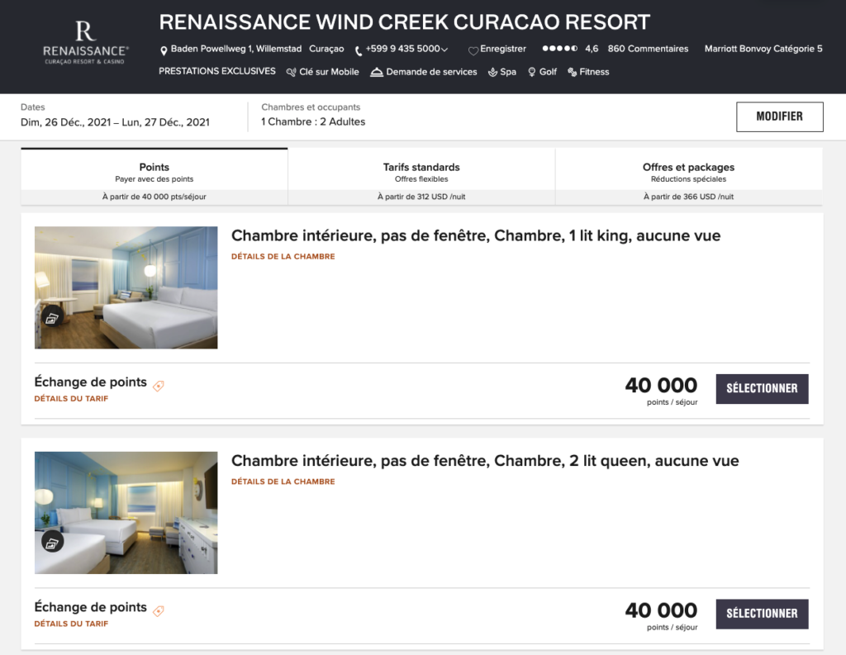Click the rate tag icon beside the first Échange de points

(x=159, y=385)
